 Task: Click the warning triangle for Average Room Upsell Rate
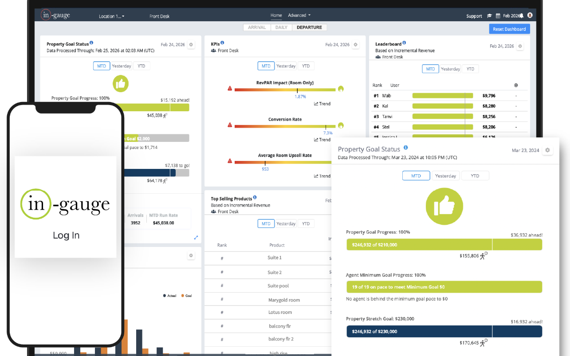pyautogui.click(x=230, y=161)
